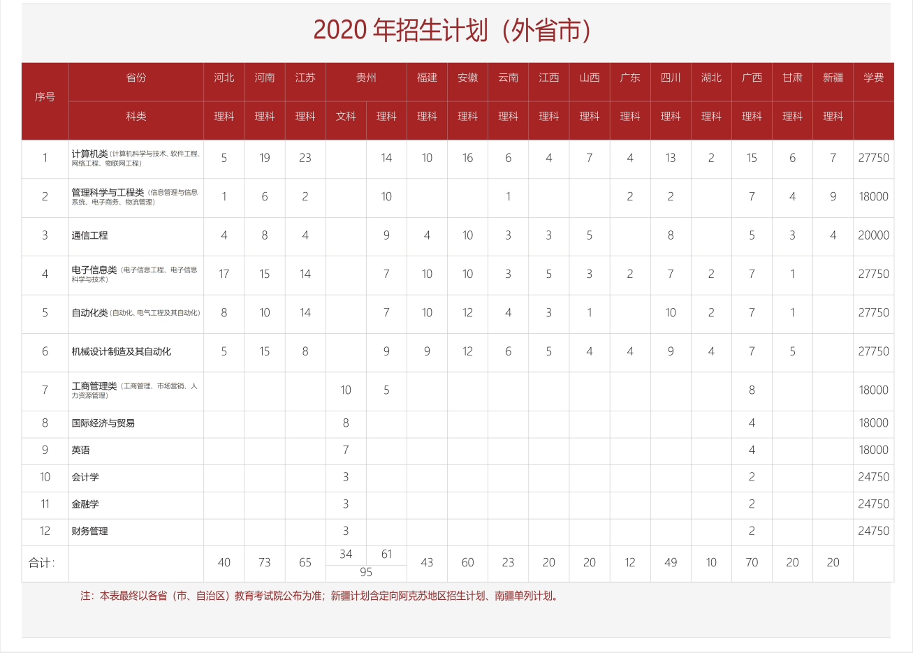Select the 四川 province column header

coord(671,78)
